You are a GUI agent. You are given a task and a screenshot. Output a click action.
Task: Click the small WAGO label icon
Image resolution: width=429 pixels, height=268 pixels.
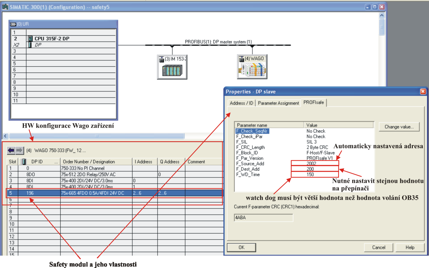coord(241,59)
